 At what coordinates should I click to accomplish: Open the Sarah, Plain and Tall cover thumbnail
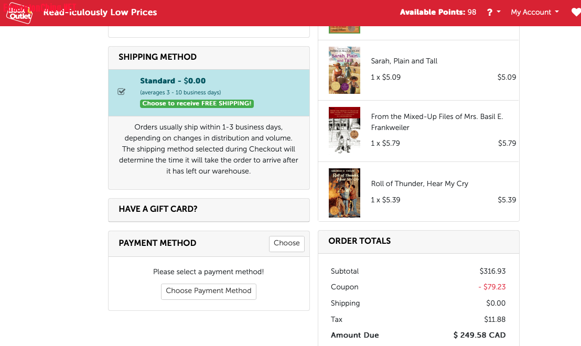(344, 70)
